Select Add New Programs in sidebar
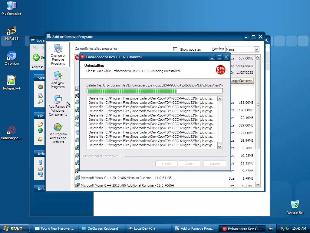This screenshot has height=233, width=310. click(x=58, y=80)
